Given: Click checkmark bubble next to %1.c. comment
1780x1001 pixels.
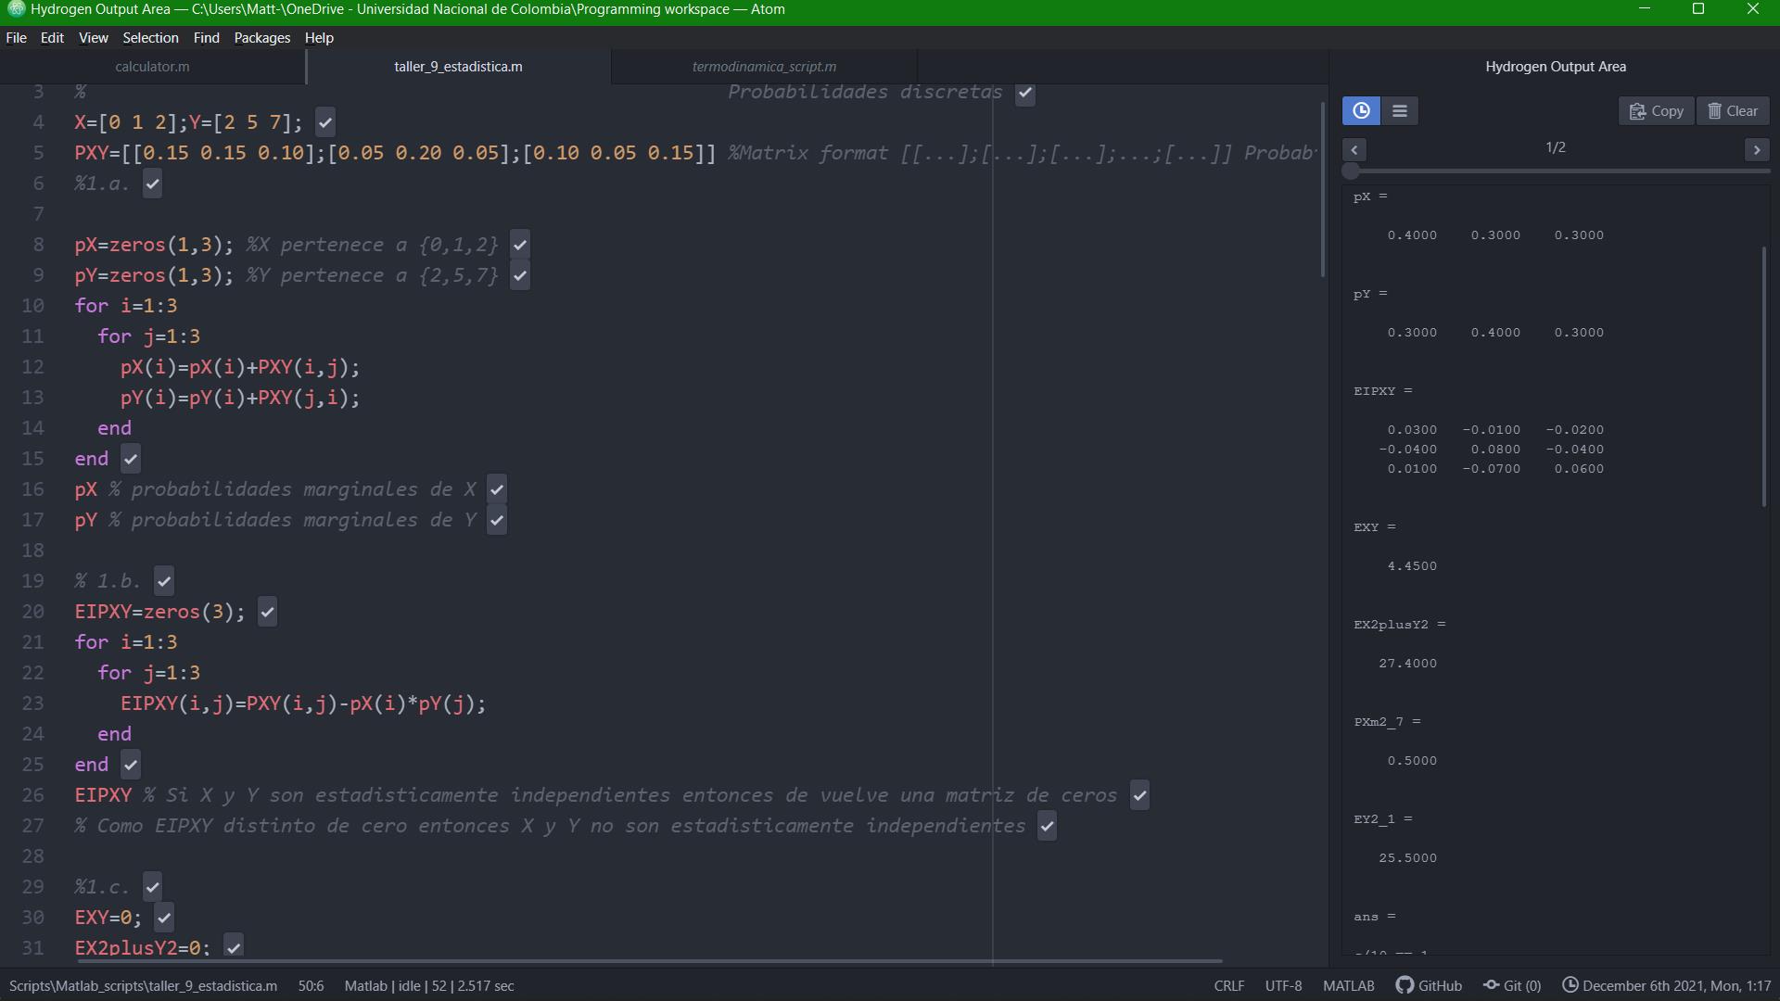Looking at the screenshot, I should (153, 887).
